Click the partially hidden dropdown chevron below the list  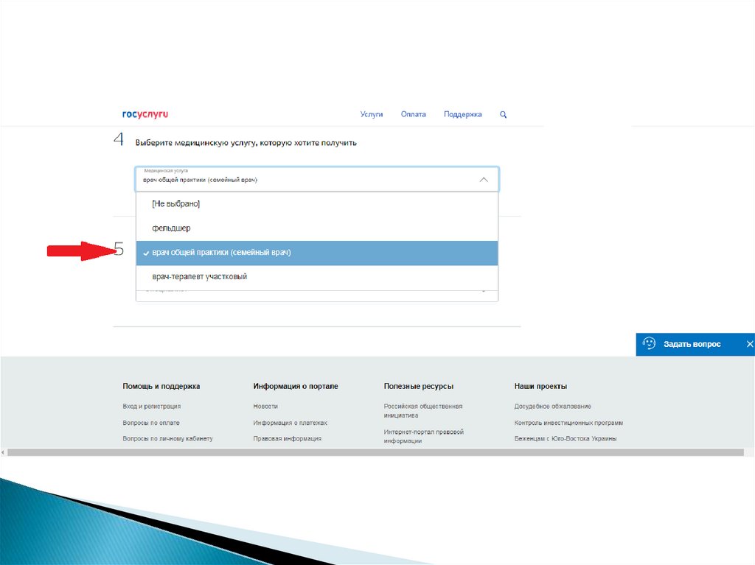click(484, 292)
